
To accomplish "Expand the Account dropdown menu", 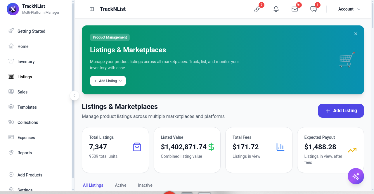I will [x=349, y=9].
